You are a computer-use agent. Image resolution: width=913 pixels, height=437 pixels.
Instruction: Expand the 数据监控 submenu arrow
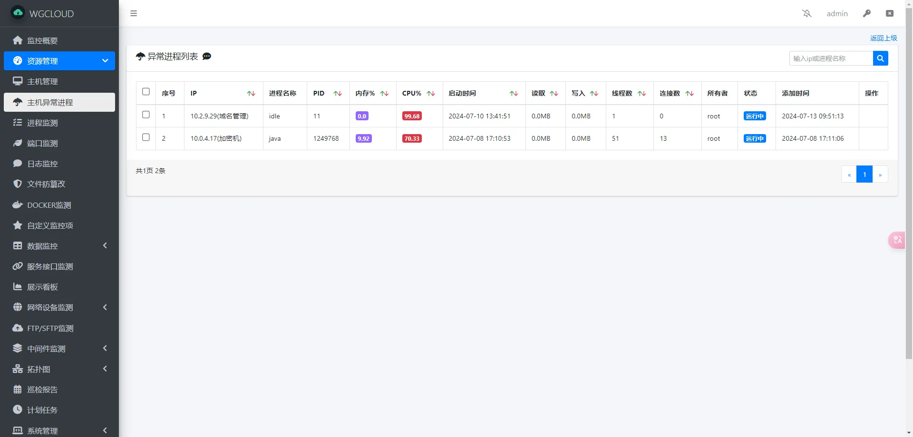[105, 245]
